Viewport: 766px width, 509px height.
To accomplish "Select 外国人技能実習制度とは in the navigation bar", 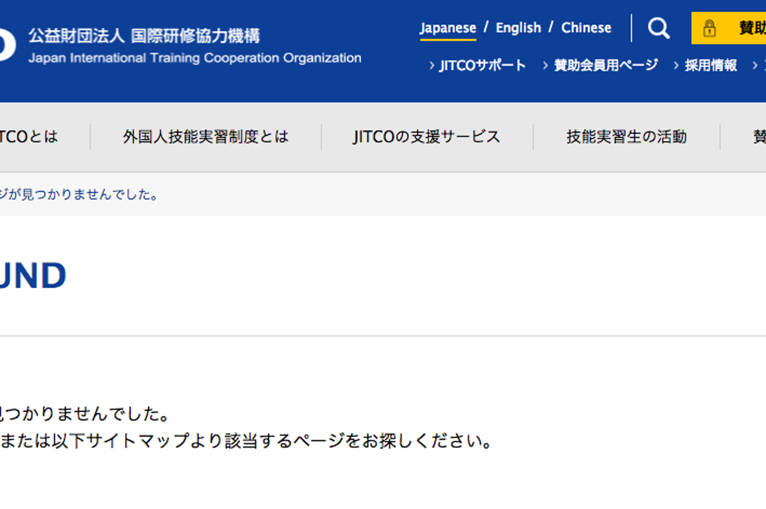I will click(x=205, y=137).
